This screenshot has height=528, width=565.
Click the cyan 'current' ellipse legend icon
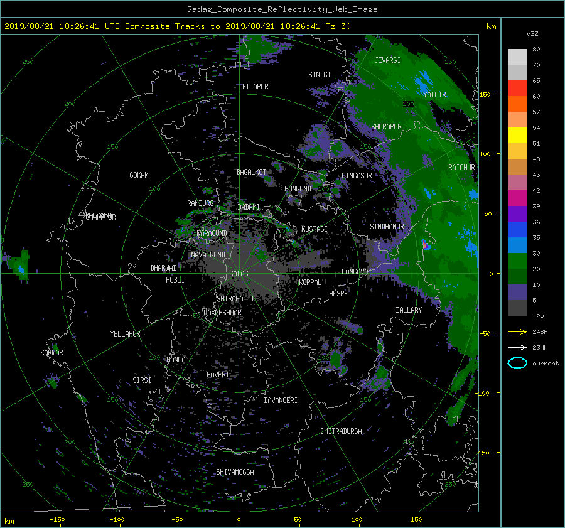(x=517, y=363)
